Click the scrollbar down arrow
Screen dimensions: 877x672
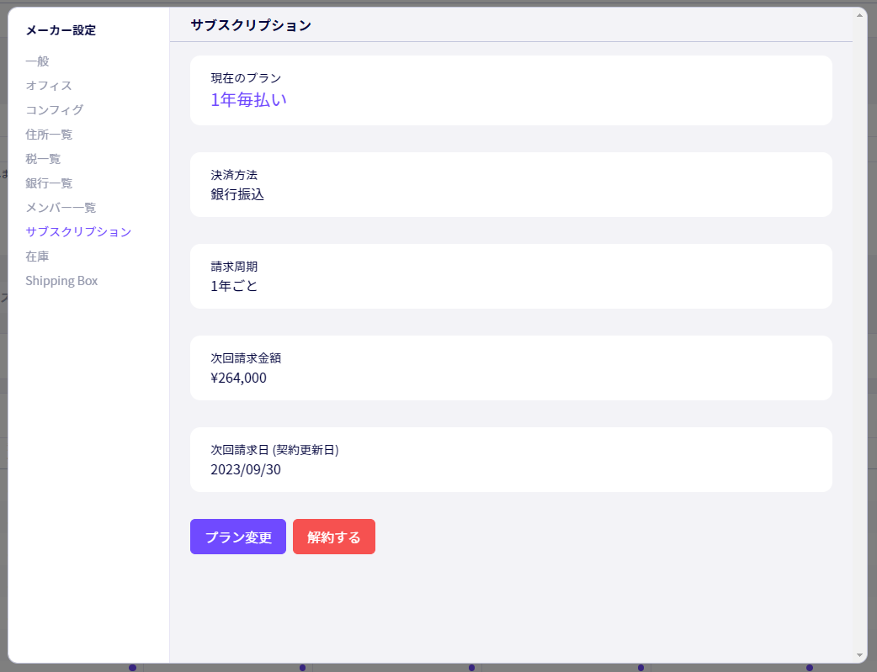tap(859, 655)
